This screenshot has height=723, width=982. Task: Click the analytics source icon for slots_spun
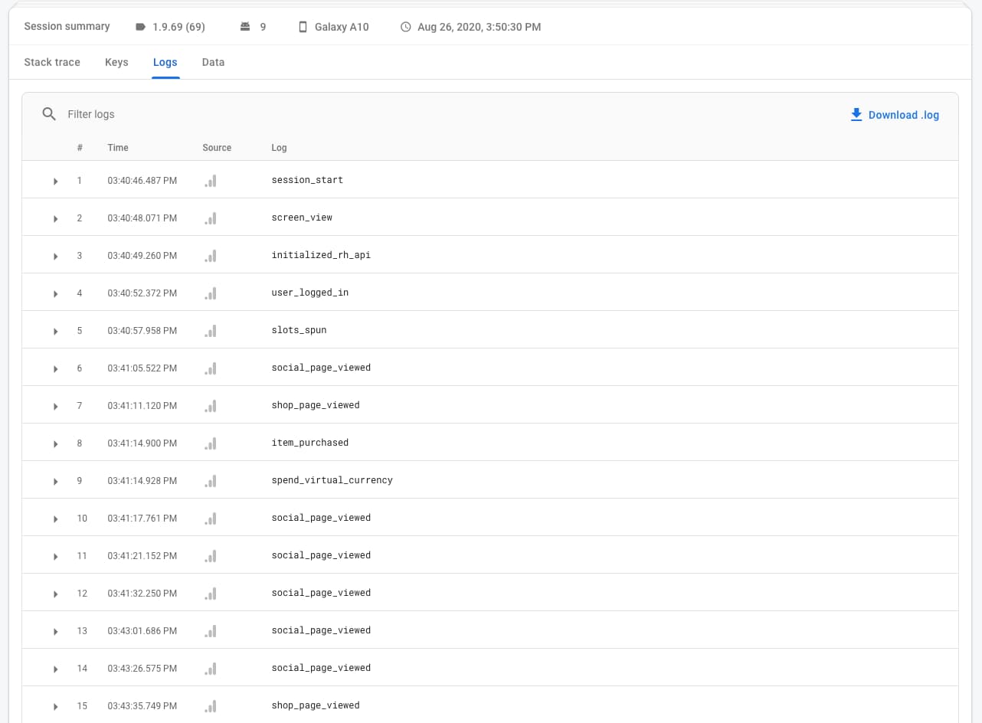click(211, 331)
